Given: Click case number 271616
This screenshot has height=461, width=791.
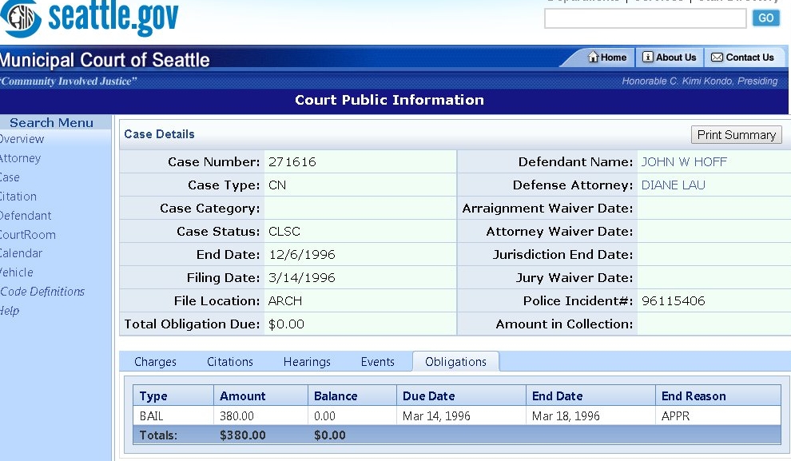Looking at the screenshot, I should point(292,162).
